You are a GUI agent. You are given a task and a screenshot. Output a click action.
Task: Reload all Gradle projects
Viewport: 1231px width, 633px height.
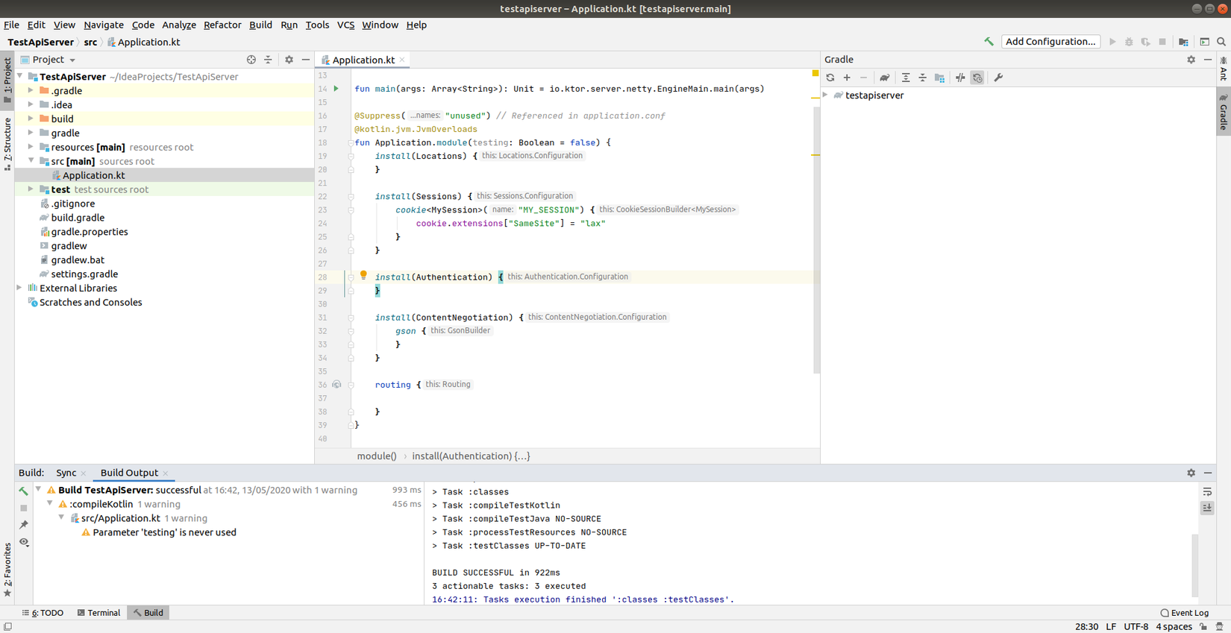(x=830, y=78)
